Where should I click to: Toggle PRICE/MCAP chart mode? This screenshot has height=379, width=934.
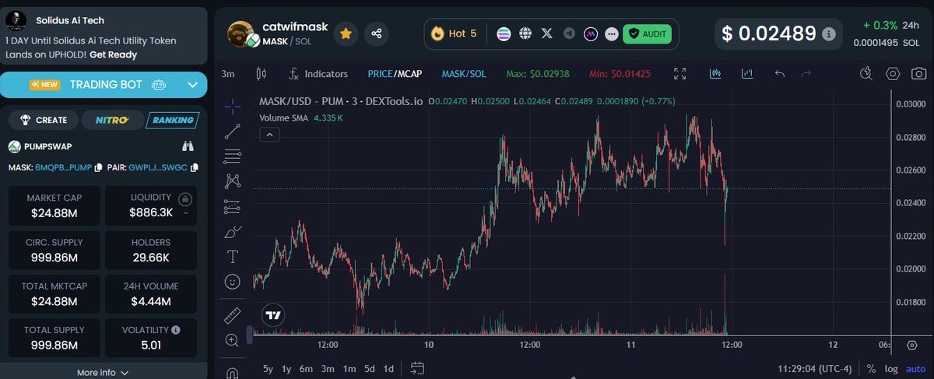[x=394, y=74]
